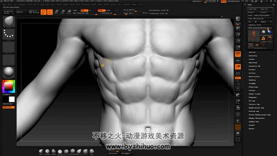Switch to Rotate mode beside the Draw button
The width and height of the screenshot is (277, 156).
(x=69, y=12)
